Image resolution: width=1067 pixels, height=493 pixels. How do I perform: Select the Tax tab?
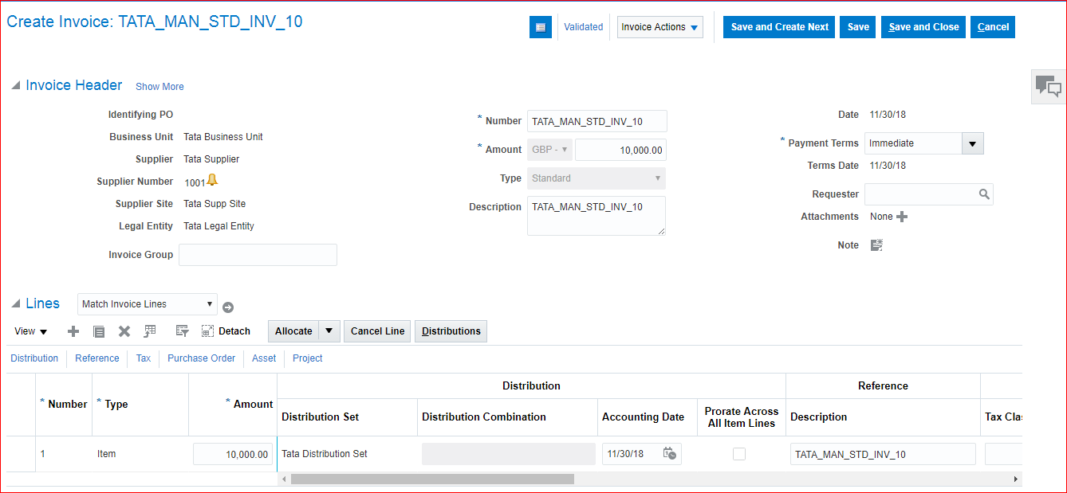[x=143, y=358]
